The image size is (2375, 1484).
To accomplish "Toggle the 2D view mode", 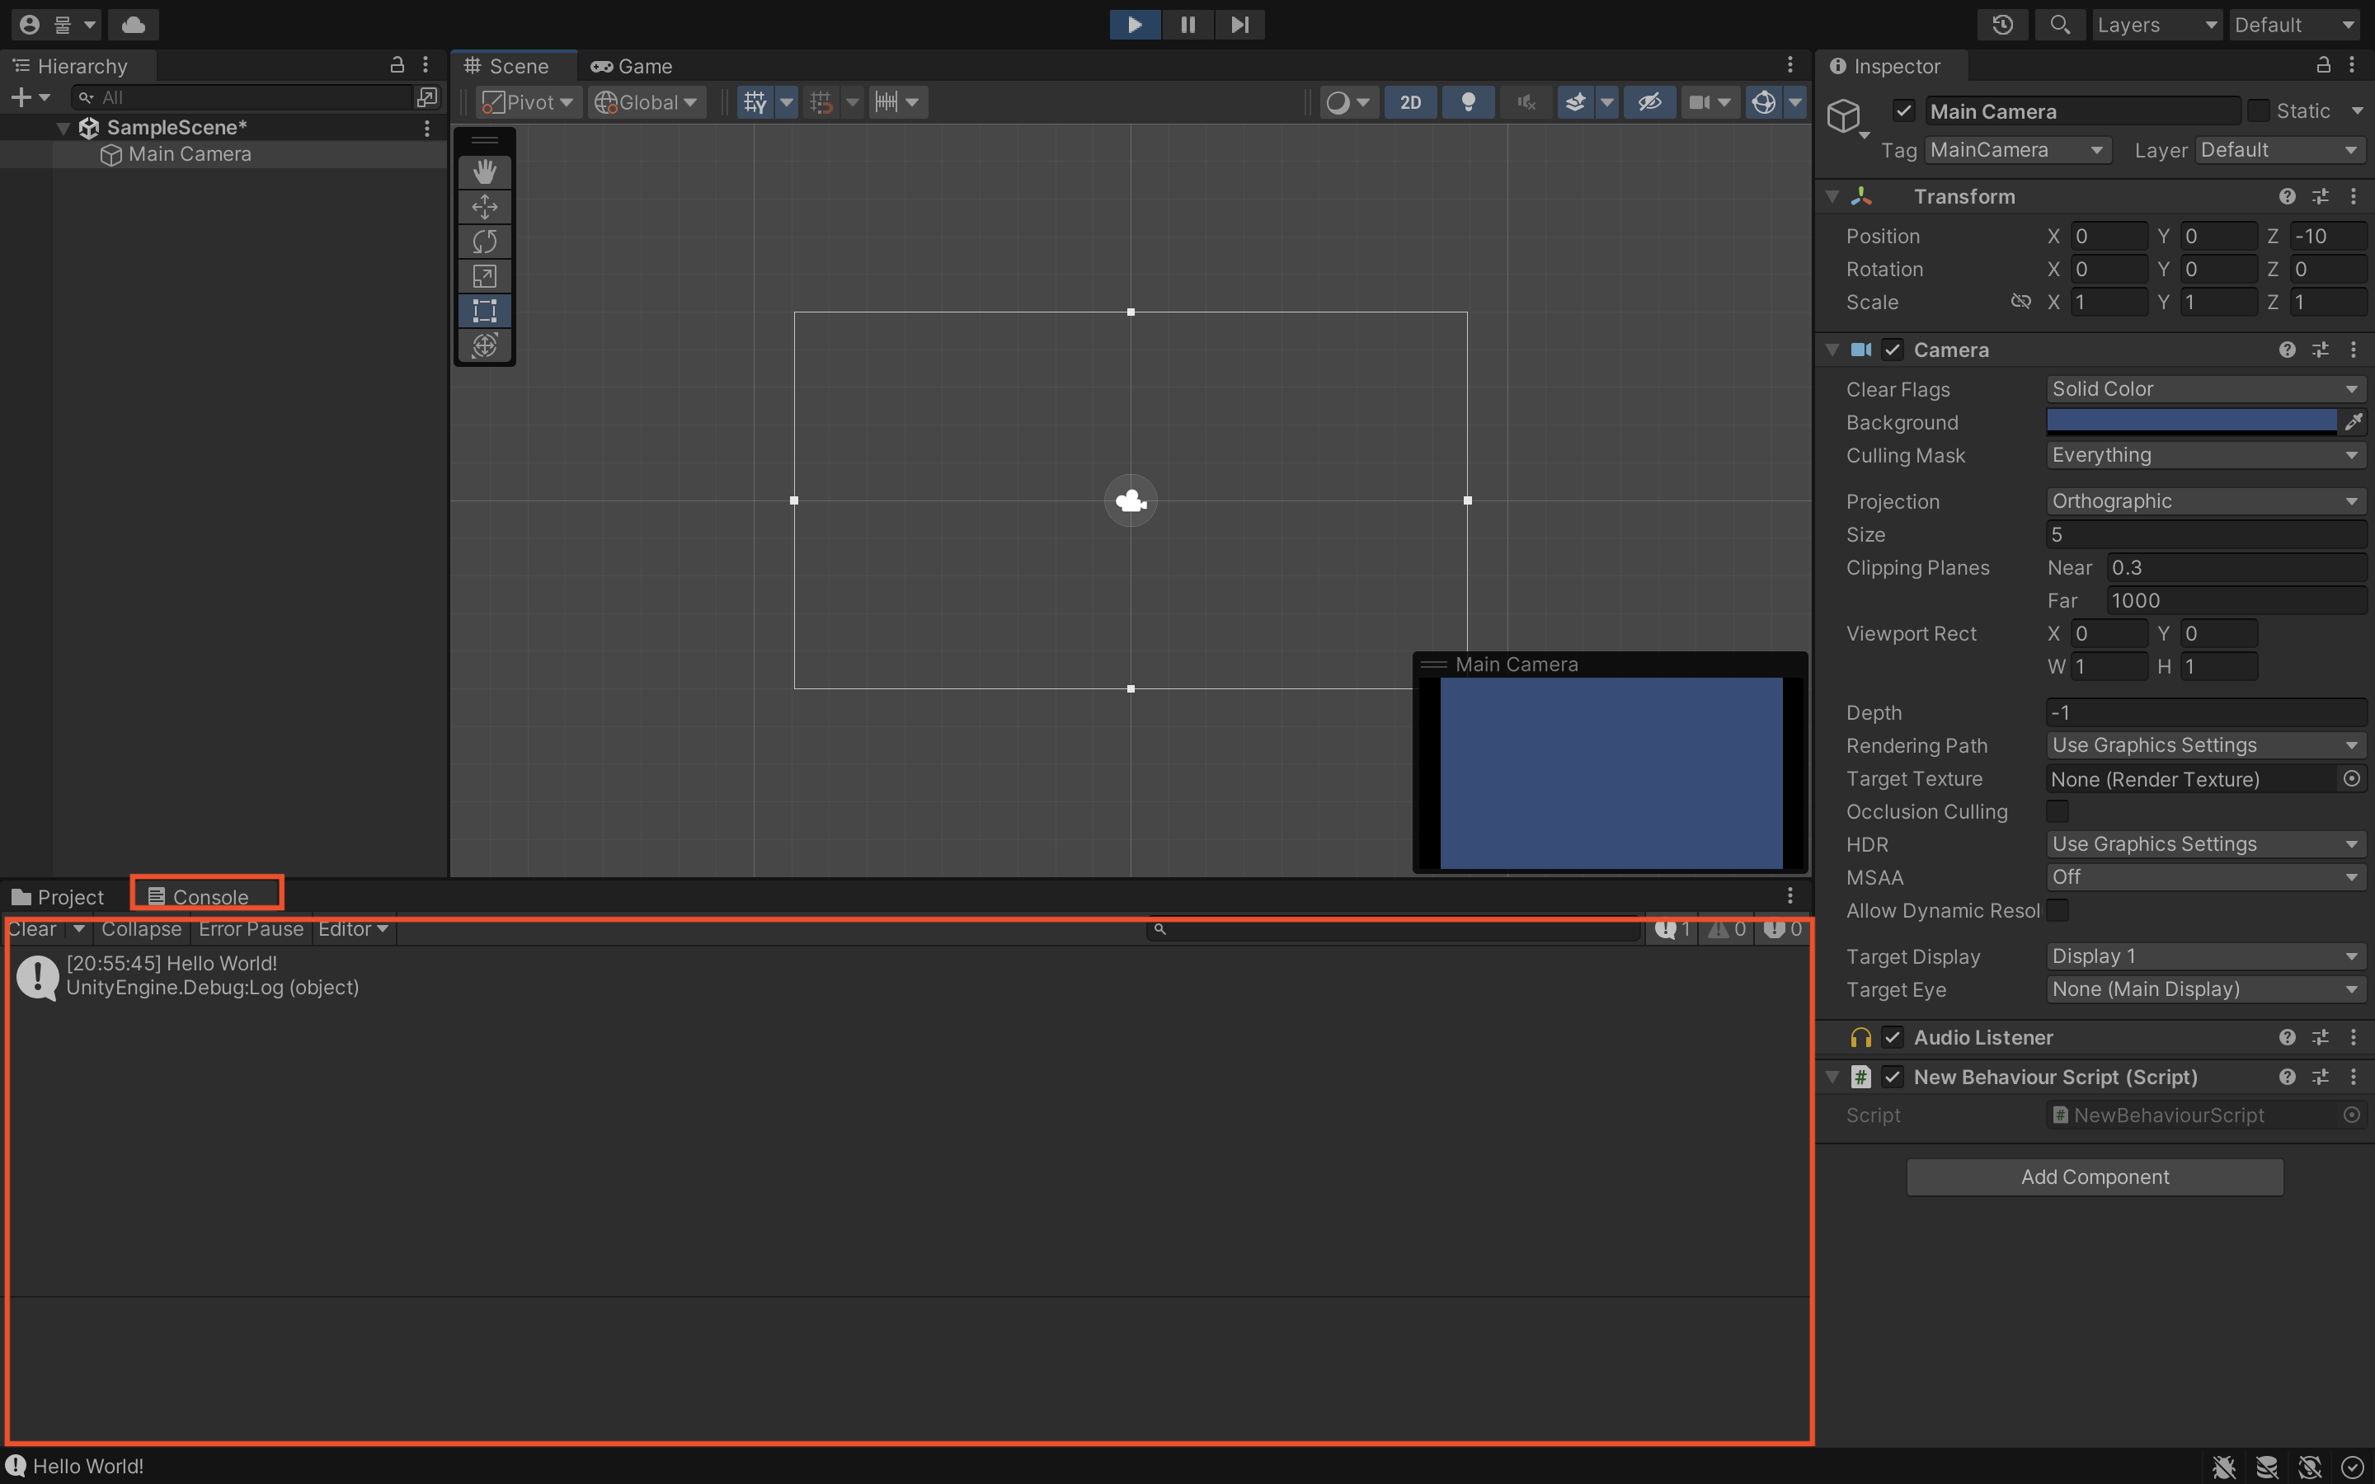I will (1410, 102).
